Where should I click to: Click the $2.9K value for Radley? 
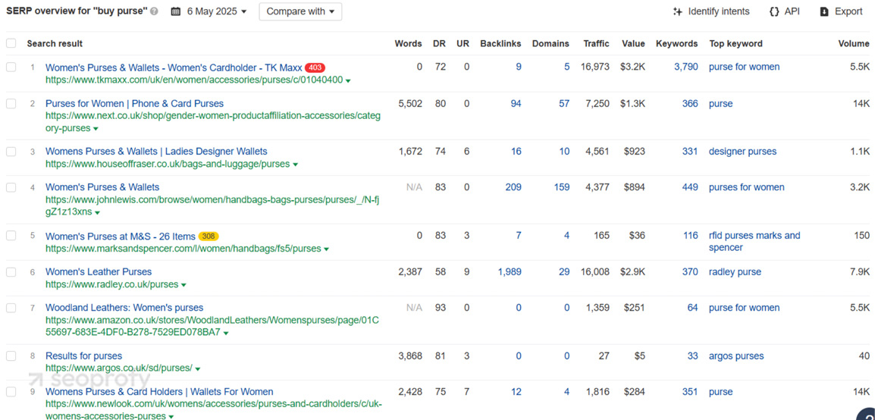(x=632, y=272)
